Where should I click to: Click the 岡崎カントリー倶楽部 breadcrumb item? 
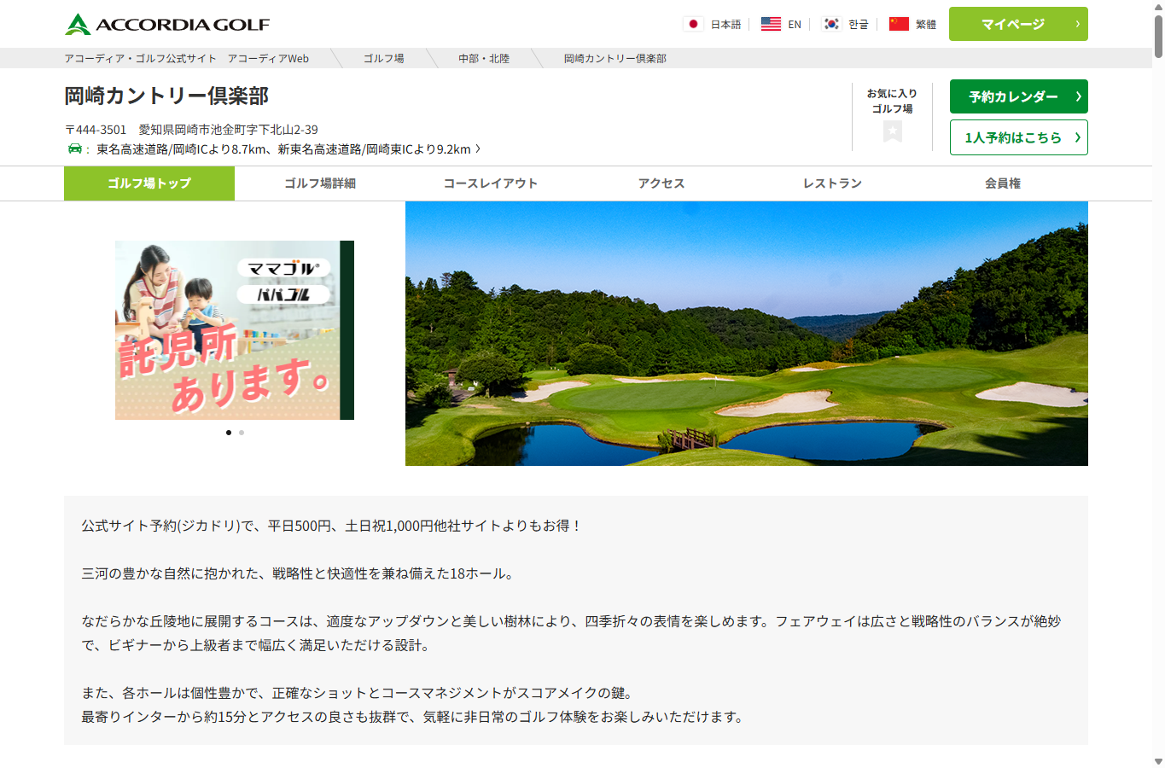pos(615,59)
